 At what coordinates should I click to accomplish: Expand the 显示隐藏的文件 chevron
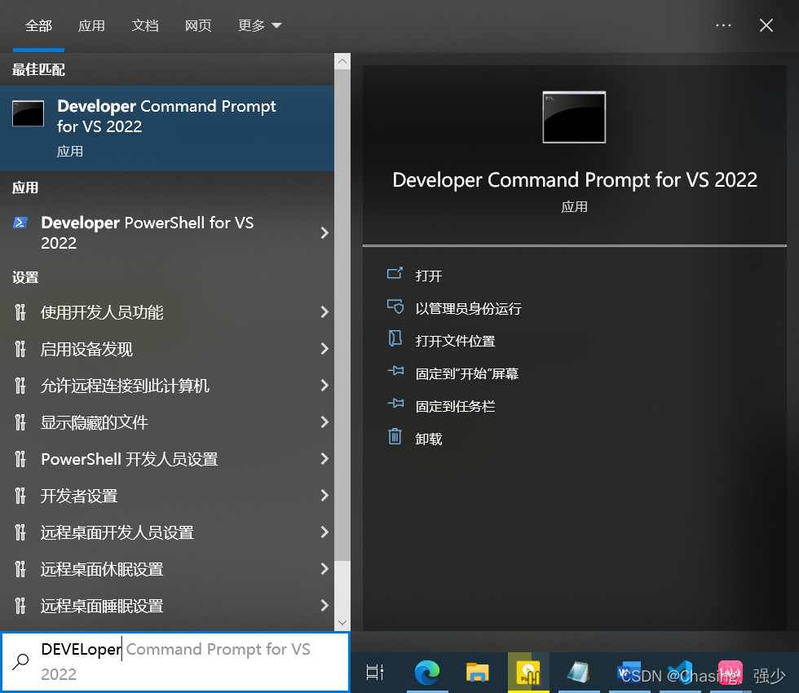coord(324,422)
